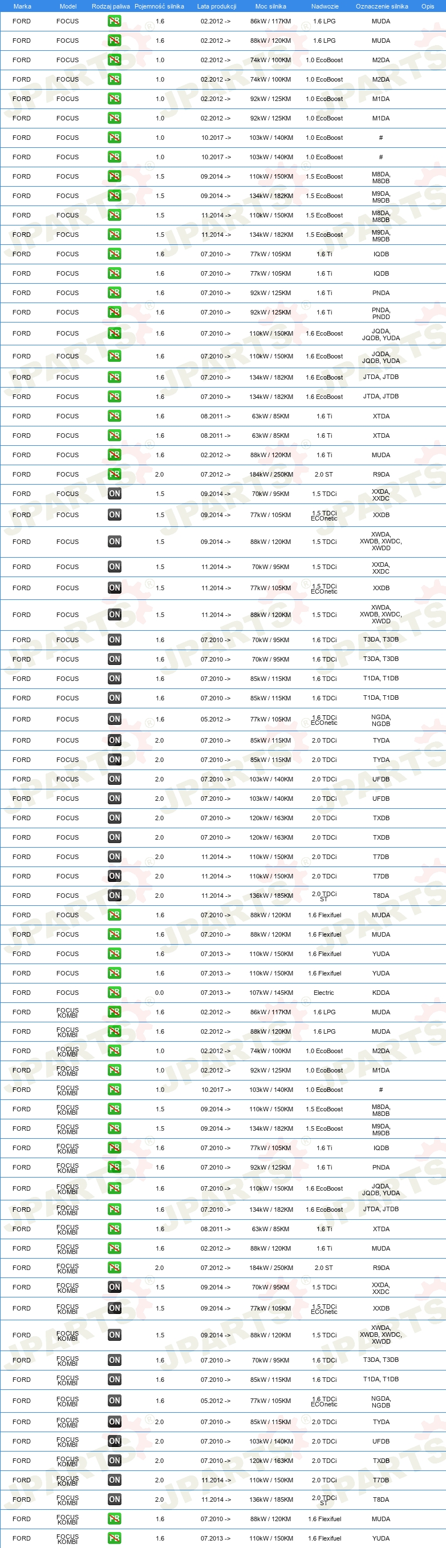
Task: Click diesel ON icon in FOCUS KOMBI T8DA row
Action: (114, 1499)
